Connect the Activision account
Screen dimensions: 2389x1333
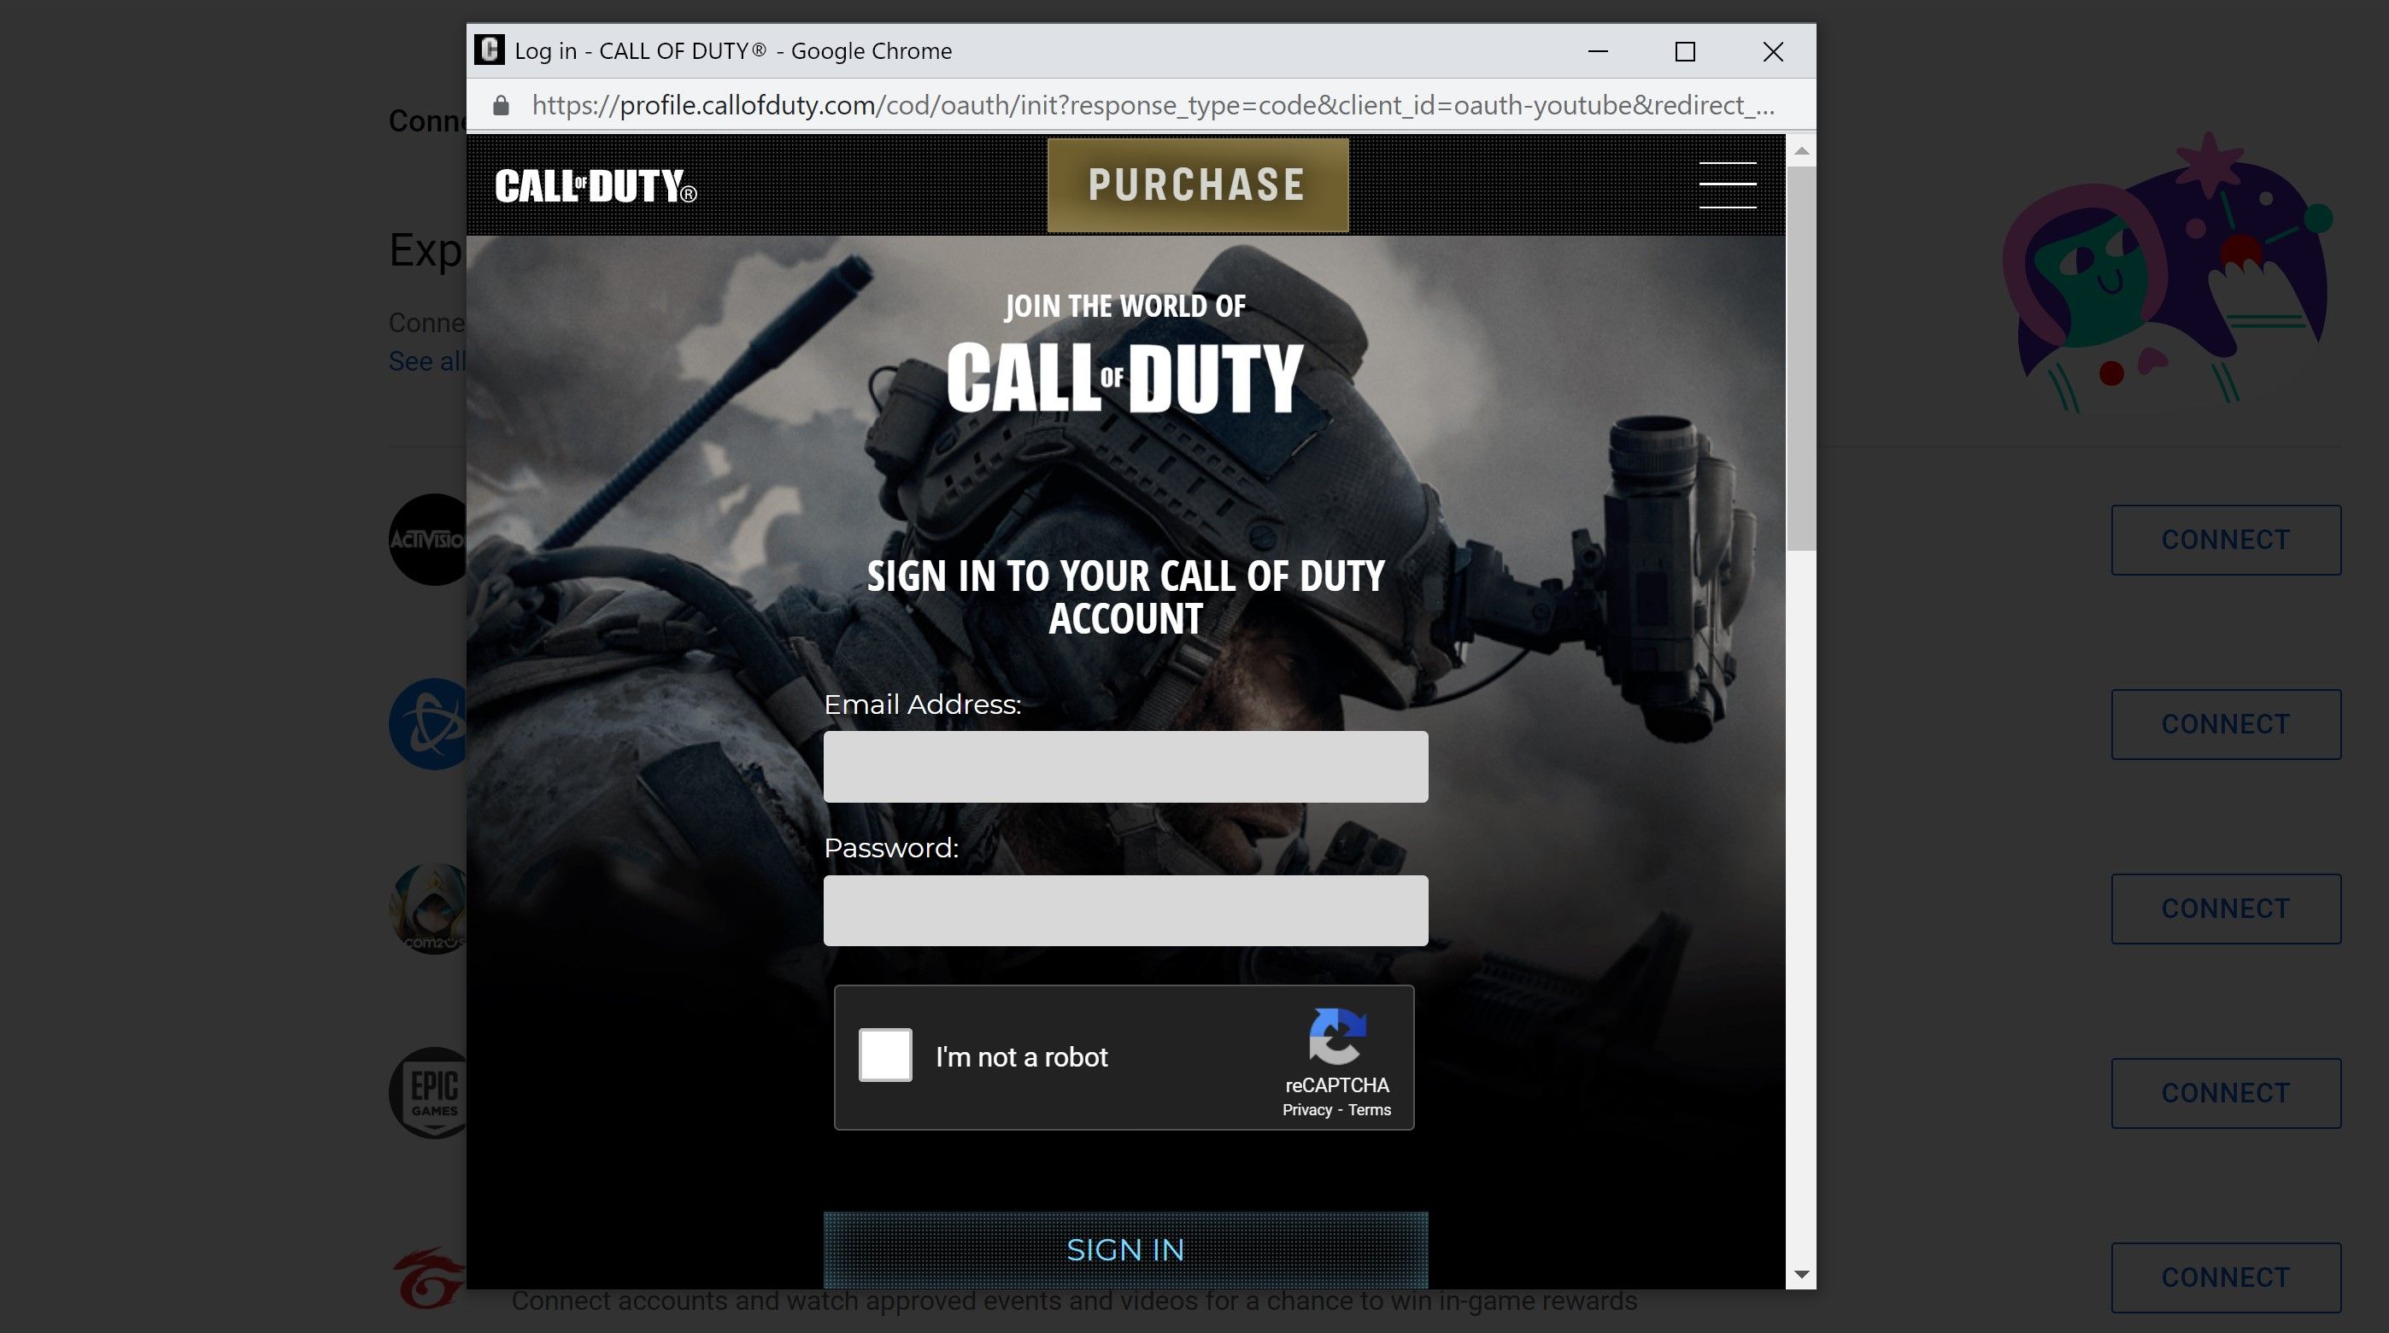[2226, 539]
